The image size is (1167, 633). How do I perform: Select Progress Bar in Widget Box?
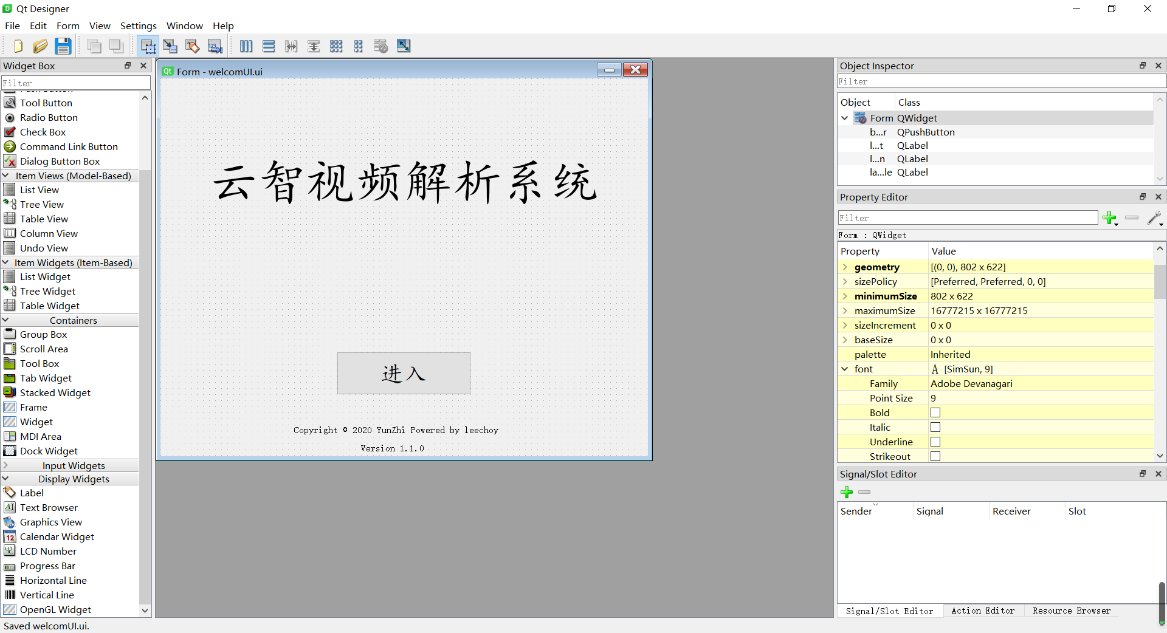click(47, 566)
